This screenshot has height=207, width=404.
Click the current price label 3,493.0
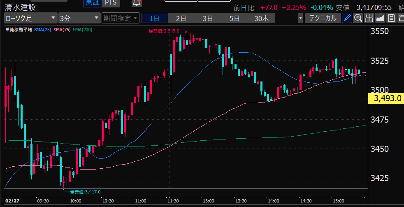386,98
